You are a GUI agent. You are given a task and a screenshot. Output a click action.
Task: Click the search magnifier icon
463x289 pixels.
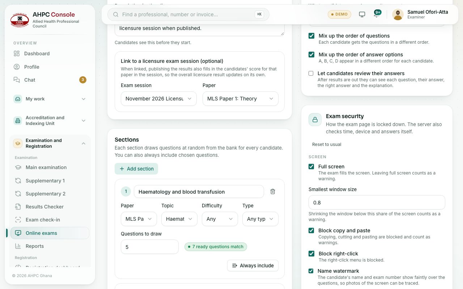[116, 14]
